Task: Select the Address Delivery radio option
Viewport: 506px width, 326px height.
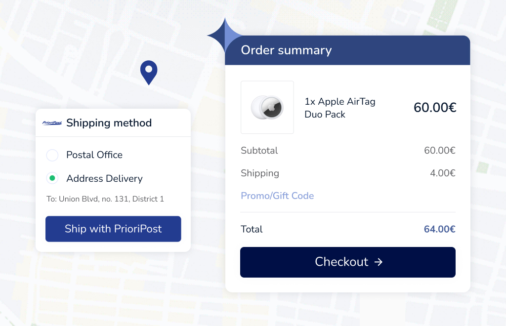Action: coord(52,178)
